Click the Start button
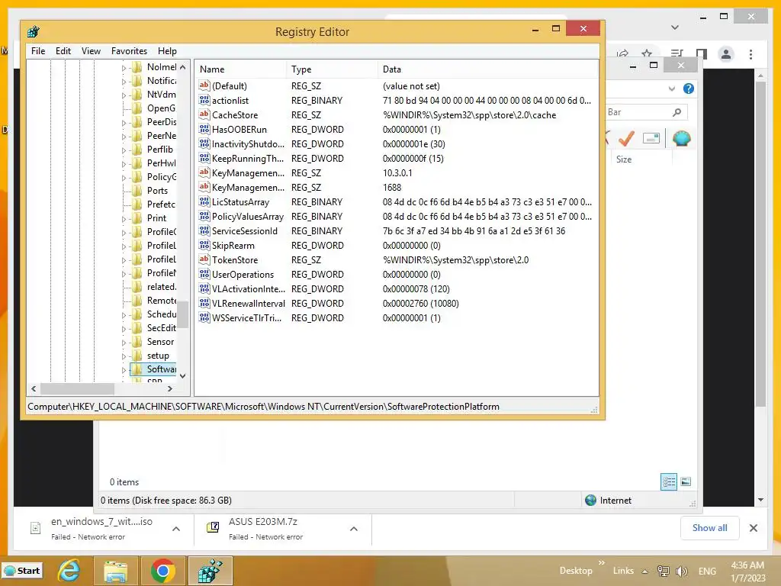781x586 pixels. tap(22, 571)
